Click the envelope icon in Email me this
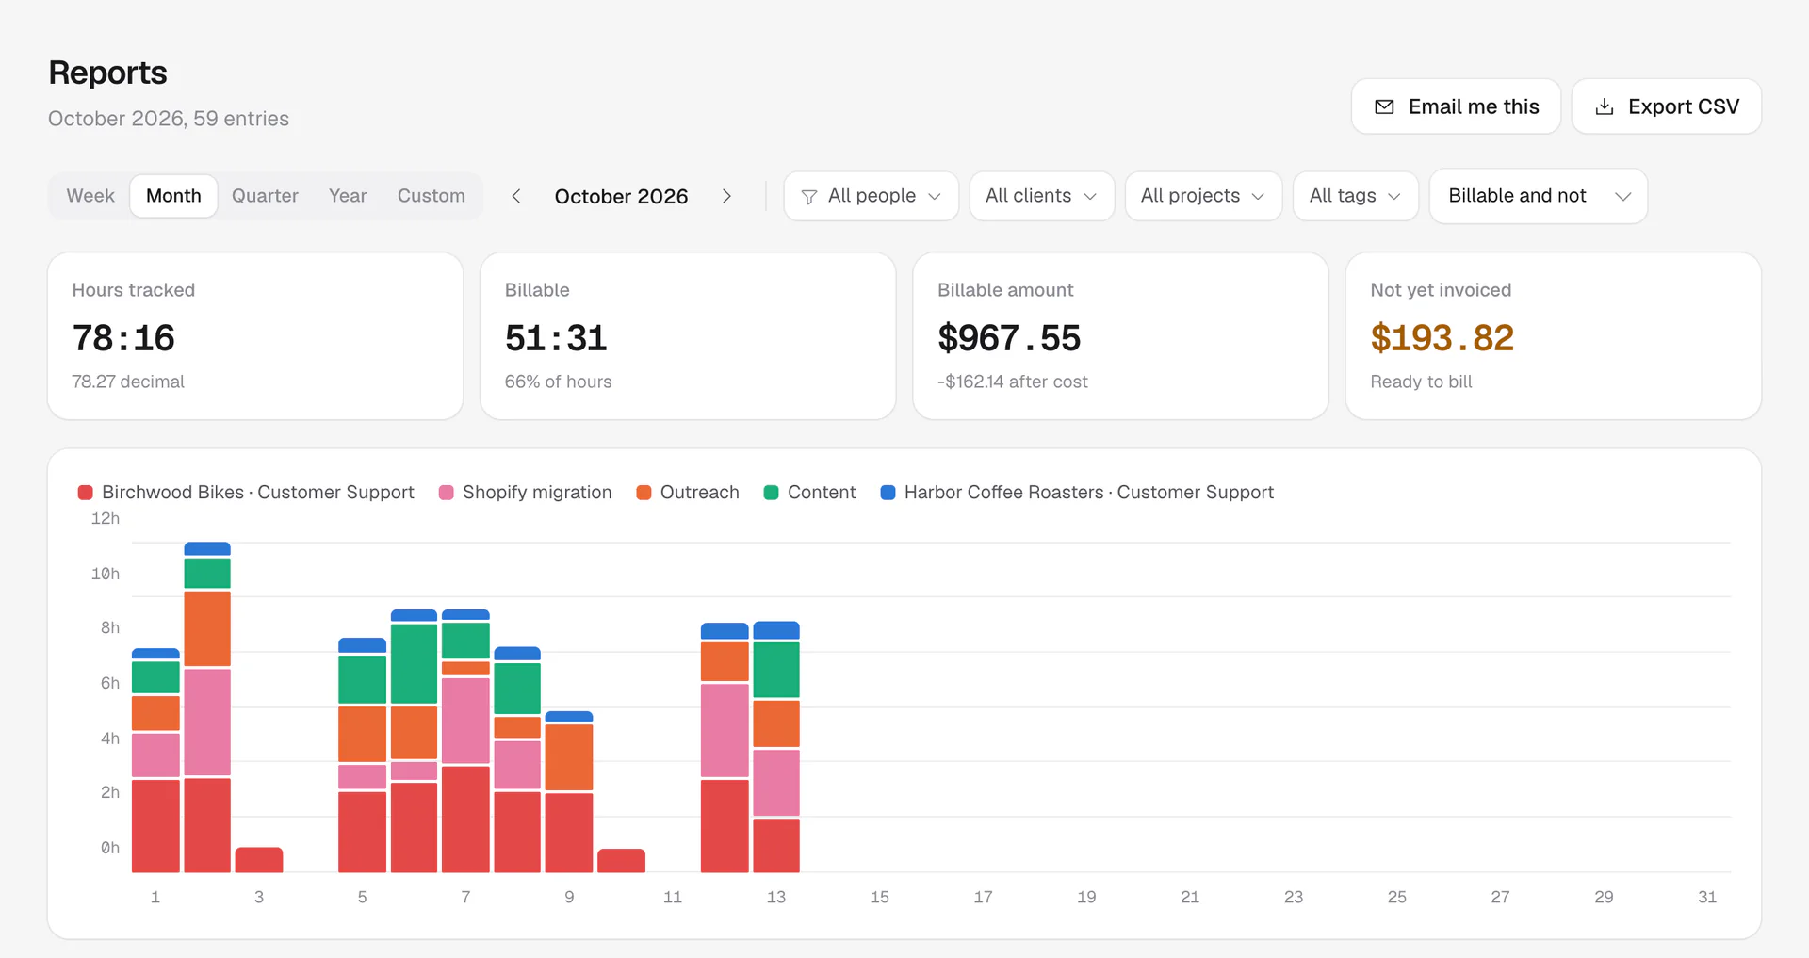Viewport: 1809px width, 958px height. 1384,106
